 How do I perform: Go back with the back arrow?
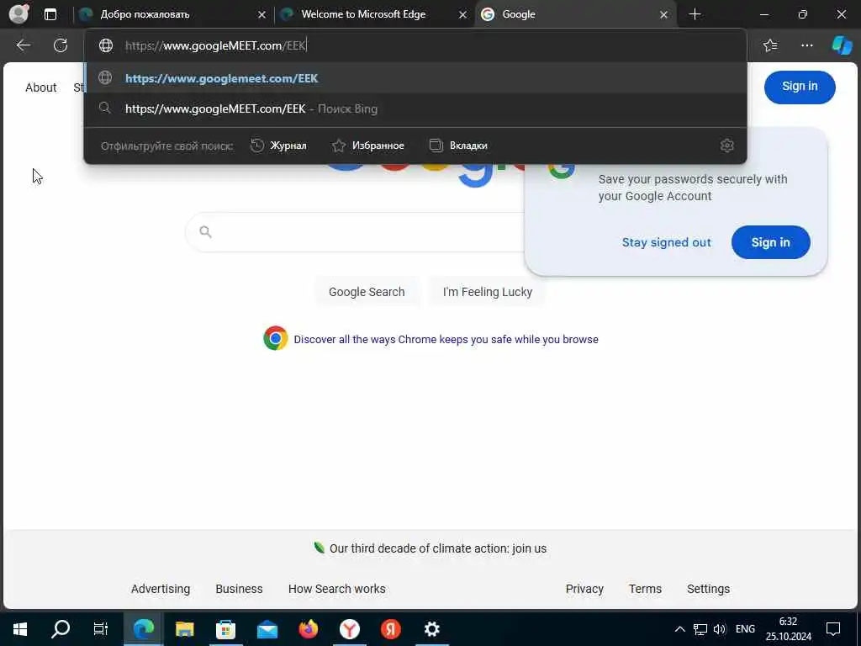pyautogui.click(x=23, y=45)
